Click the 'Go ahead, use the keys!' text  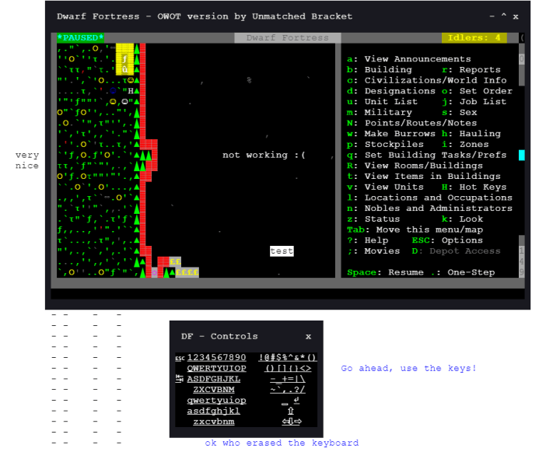click(x=408, y=369)
